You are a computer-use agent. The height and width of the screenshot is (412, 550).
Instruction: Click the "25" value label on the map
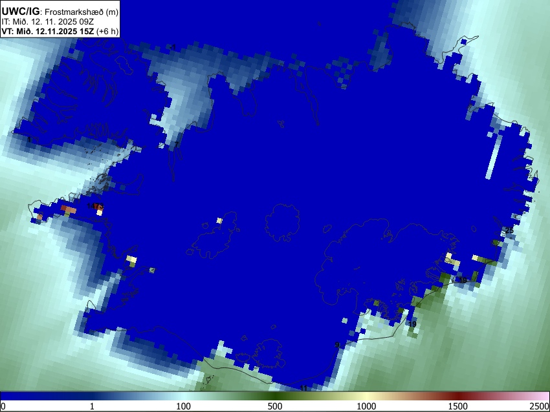coord(509,231)
